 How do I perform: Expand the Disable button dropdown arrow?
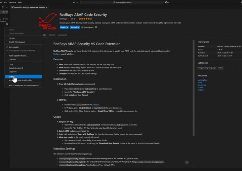[x=68, y=27]
